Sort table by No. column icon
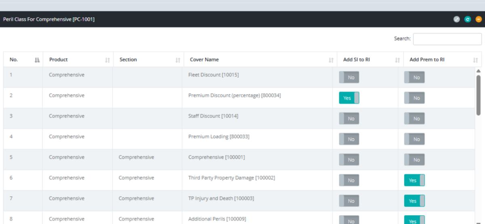 (x=37, y=60)
